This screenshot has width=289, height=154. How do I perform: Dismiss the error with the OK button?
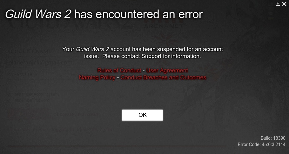pyautogui.click(x=142, y=115)
